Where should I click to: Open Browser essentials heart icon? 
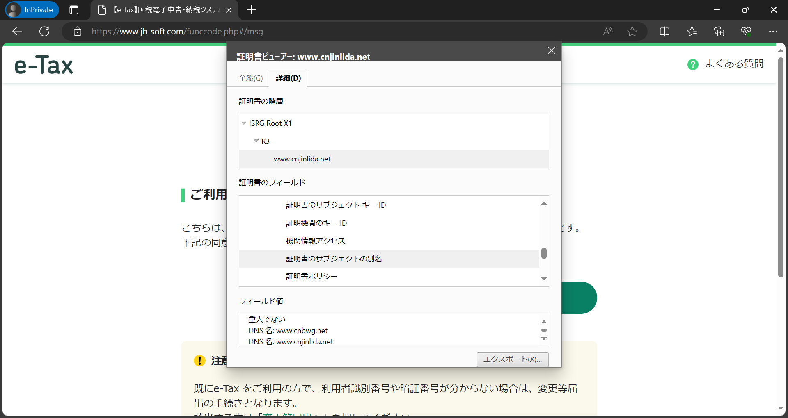(746, 31)
